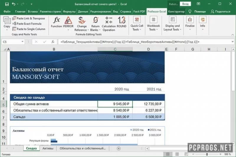
Task: Open the Finalize dropdown arrow
Action: click(x=190, y=29)
